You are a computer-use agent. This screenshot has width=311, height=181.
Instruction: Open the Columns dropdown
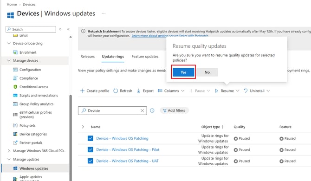(x=171, y=91)
